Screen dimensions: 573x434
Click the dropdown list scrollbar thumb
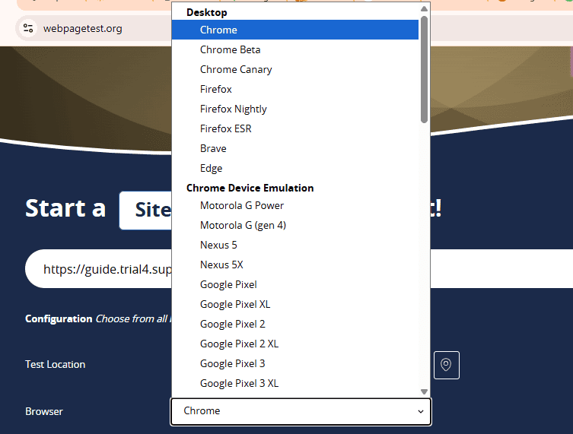424,69
